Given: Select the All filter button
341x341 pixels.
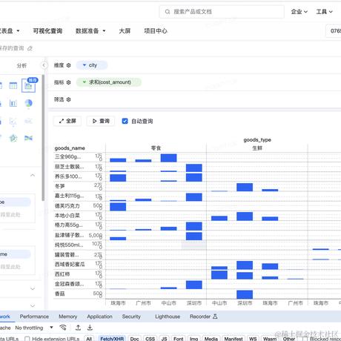Looking at the screenshot, I should pos(89,339).
